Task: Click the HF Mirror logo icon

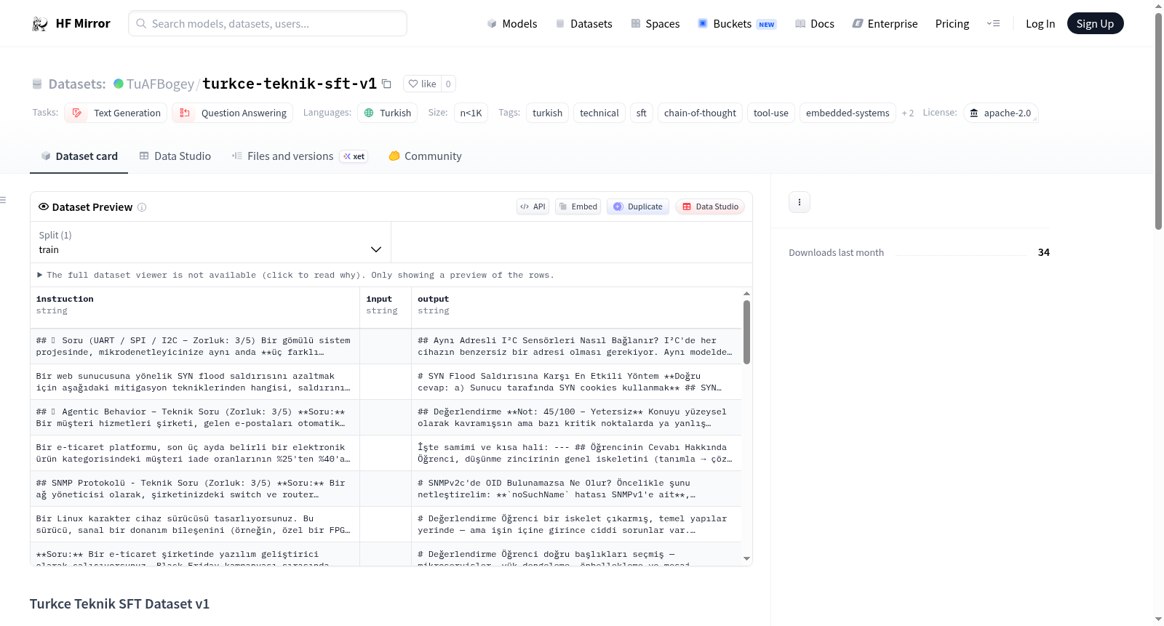Action: click(40, 24)
